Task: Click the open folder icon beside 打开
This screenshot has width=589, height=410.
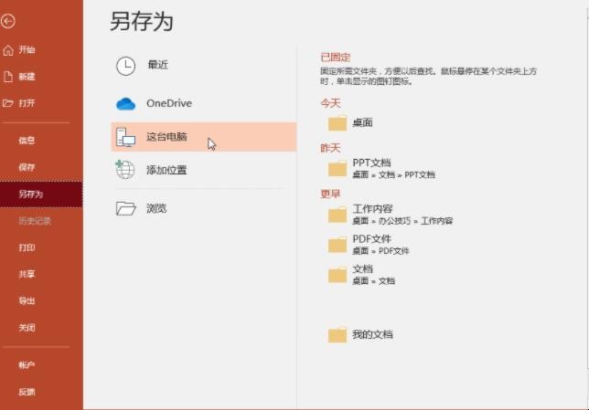Action: click(8, 103)
